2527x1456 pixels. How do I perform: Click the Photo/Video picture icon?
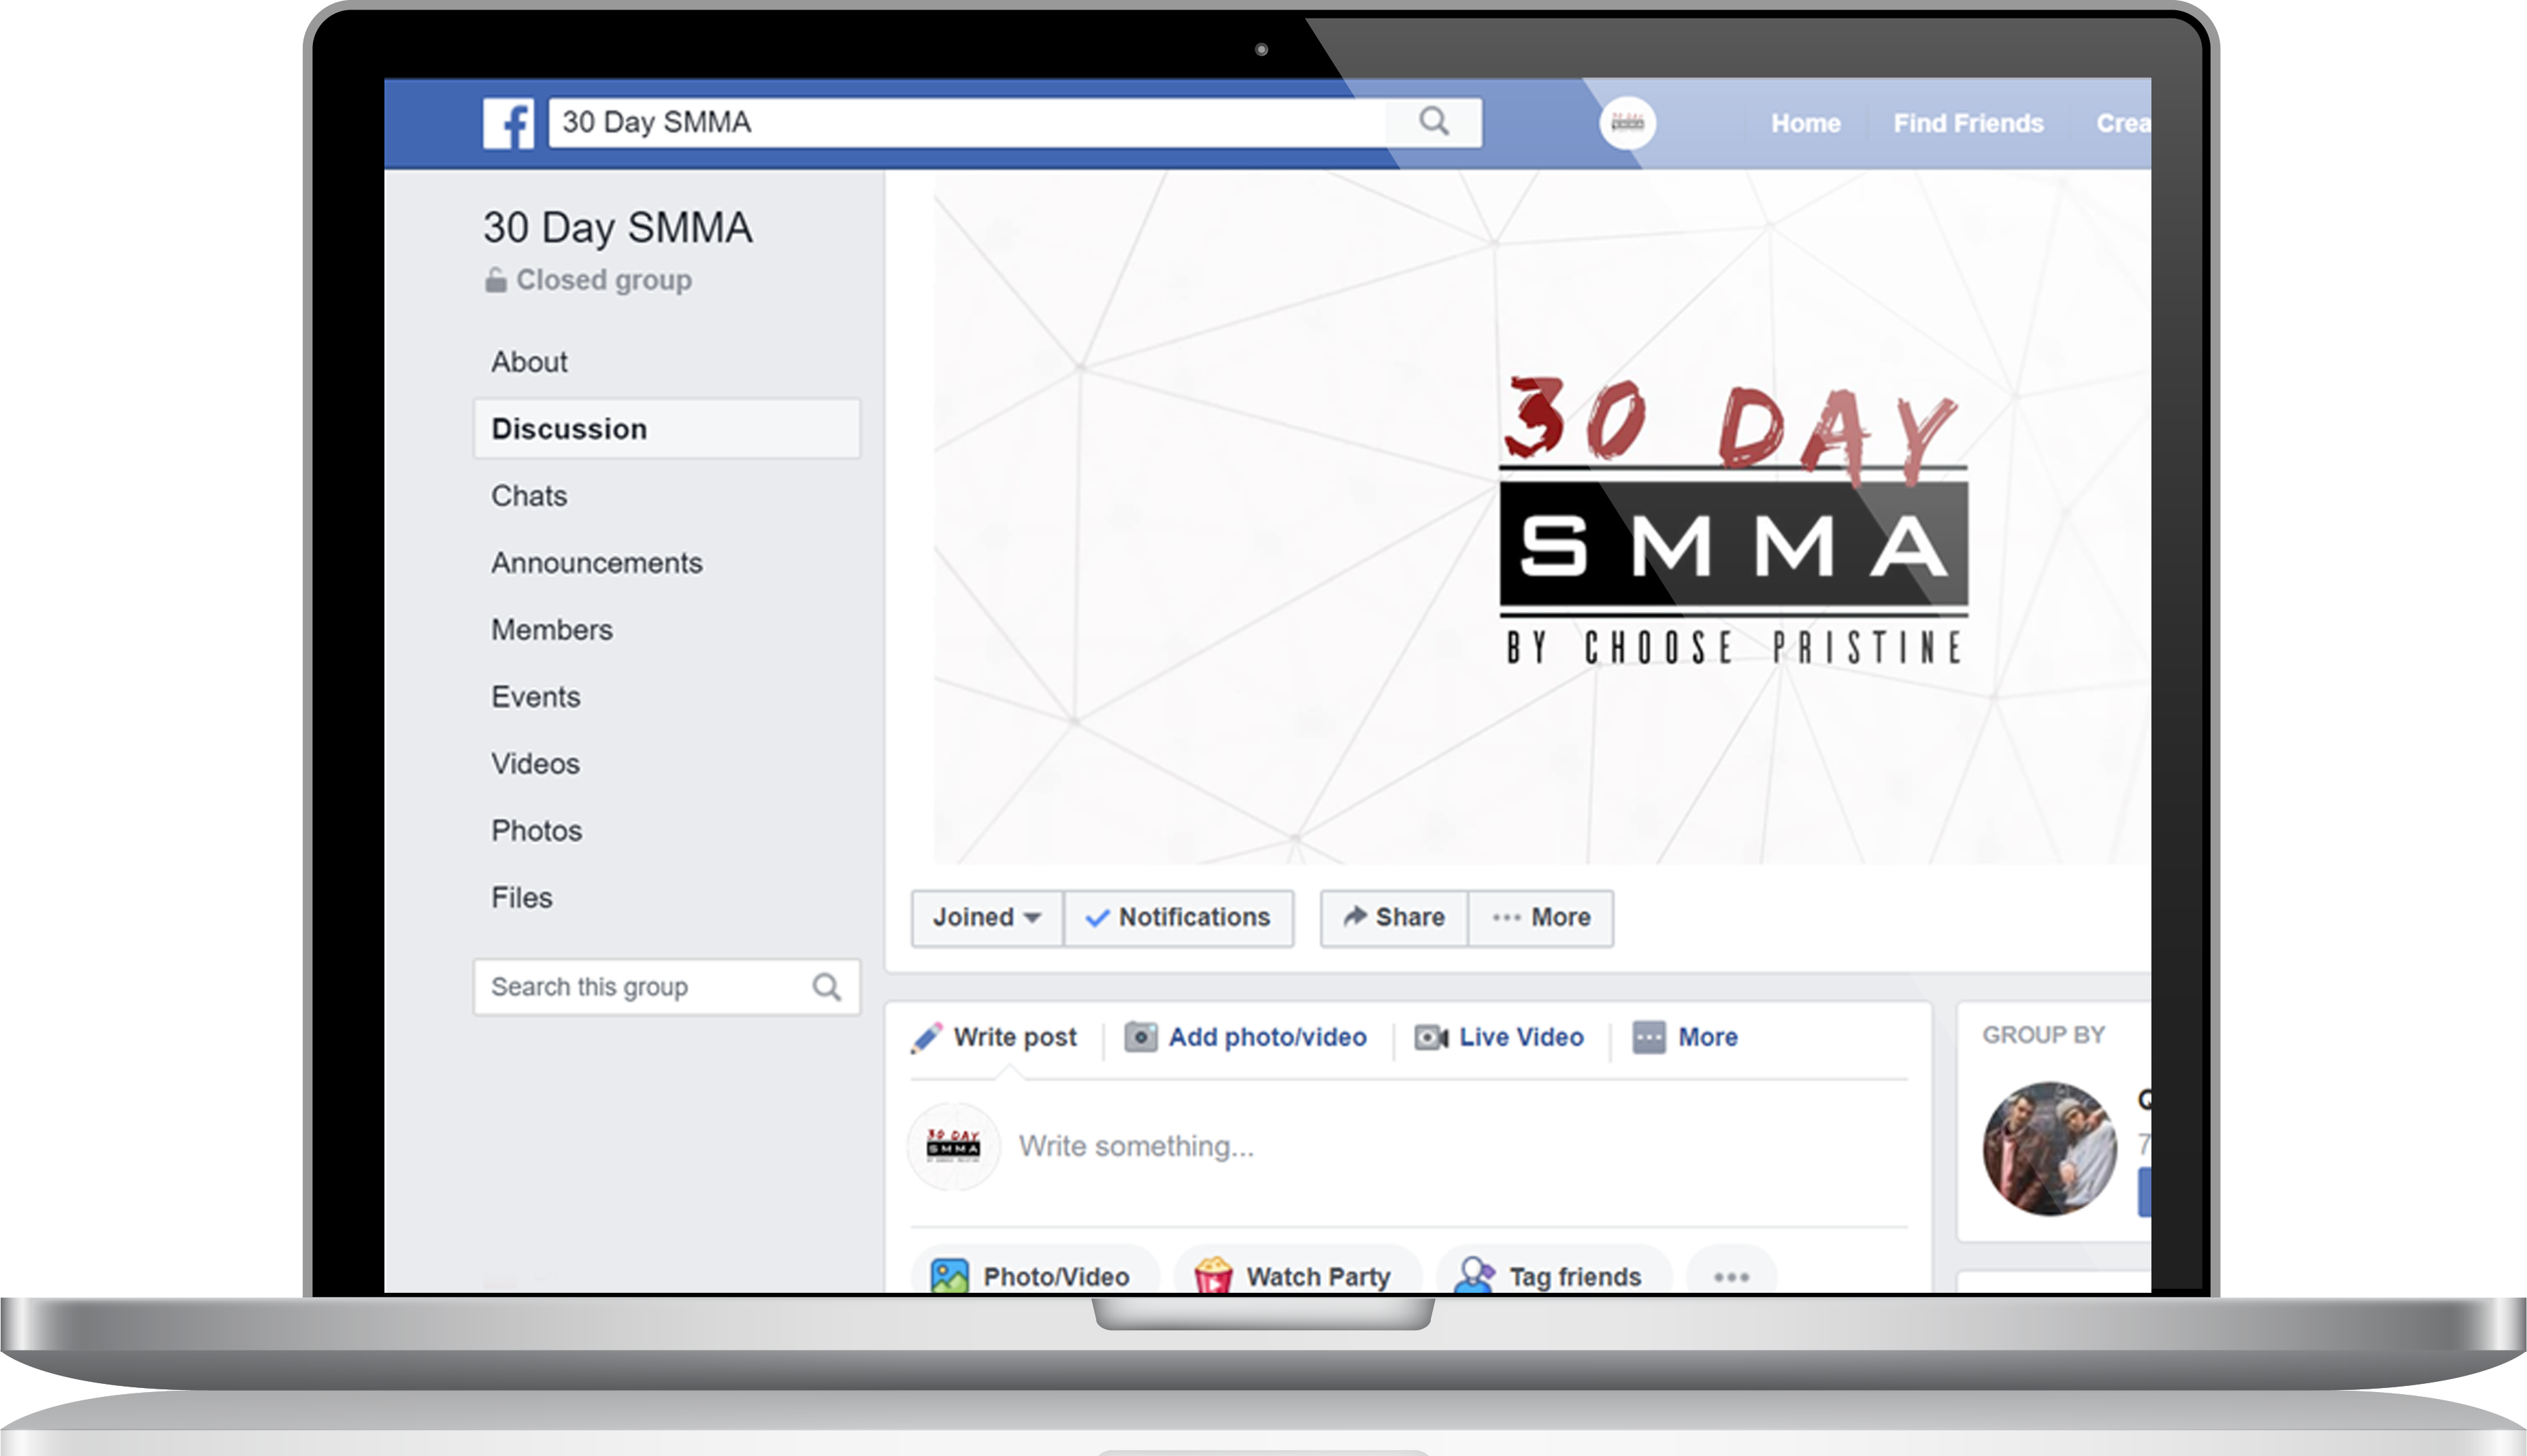[949, 1276]
